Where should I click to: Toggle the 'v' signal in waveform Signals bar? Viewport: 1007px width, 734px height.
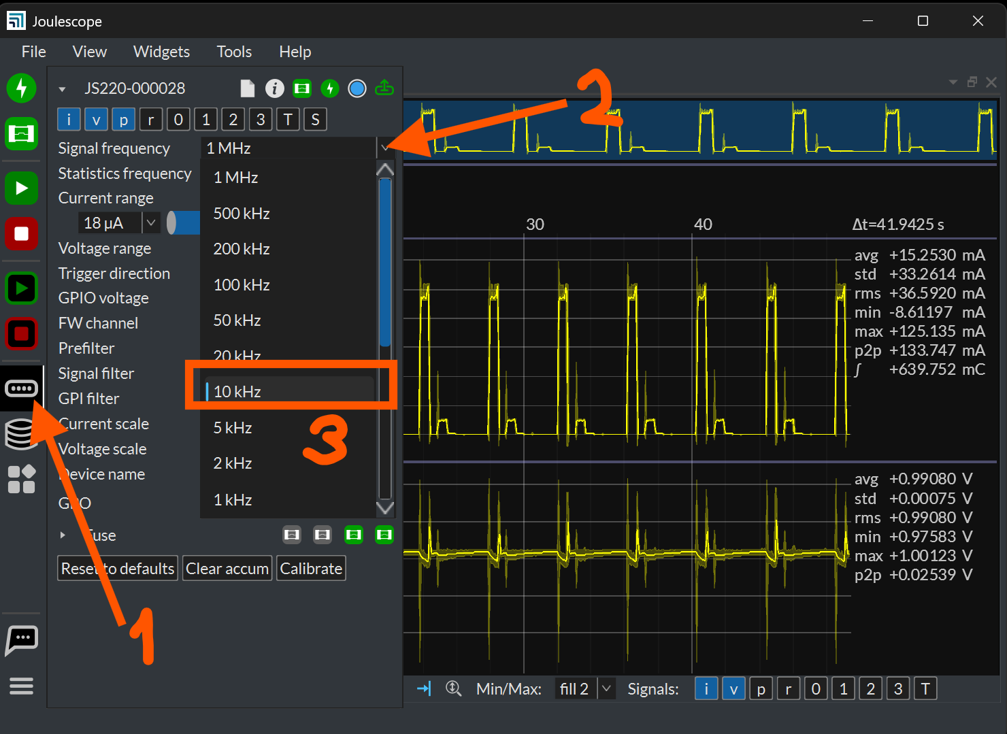pyautogui.click(x=733, y=689)
